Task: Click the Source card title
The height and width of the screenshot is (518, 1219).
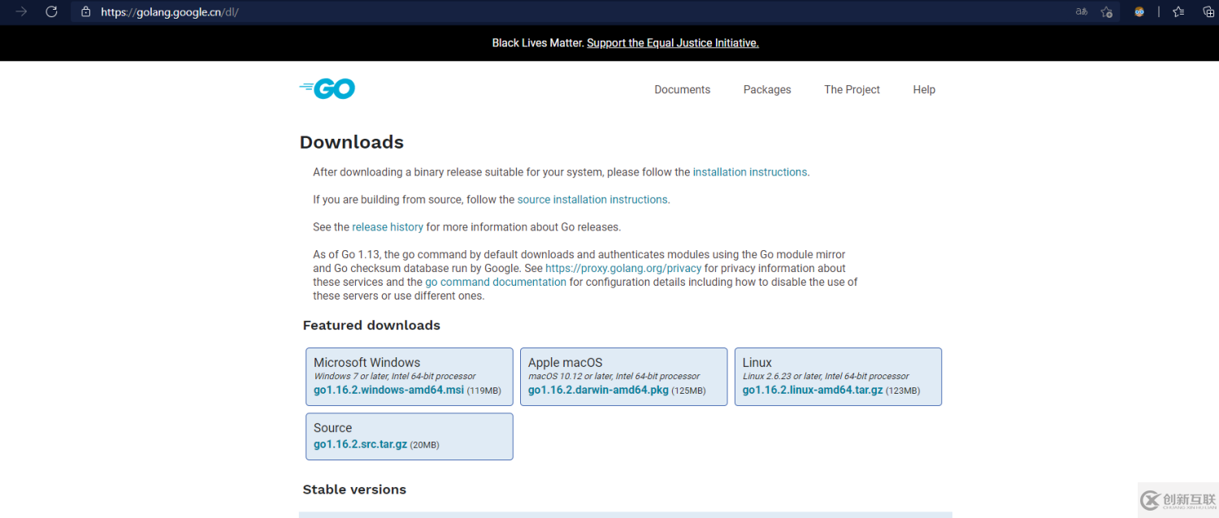Action: [x=333, y=428]
